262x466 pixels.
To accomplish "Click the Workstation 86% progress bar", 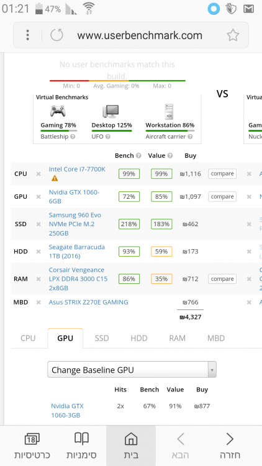I will tap(170, 130).
